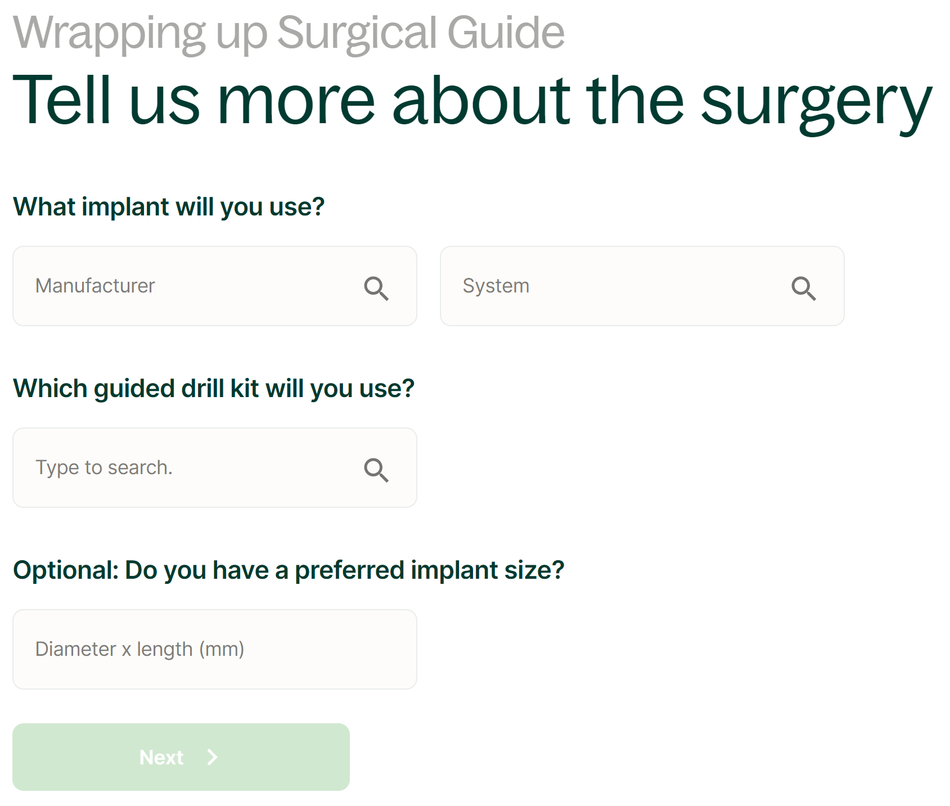Click the "Diameter x length (mm)" placeholder
The image size is (950, 806).
139,649
